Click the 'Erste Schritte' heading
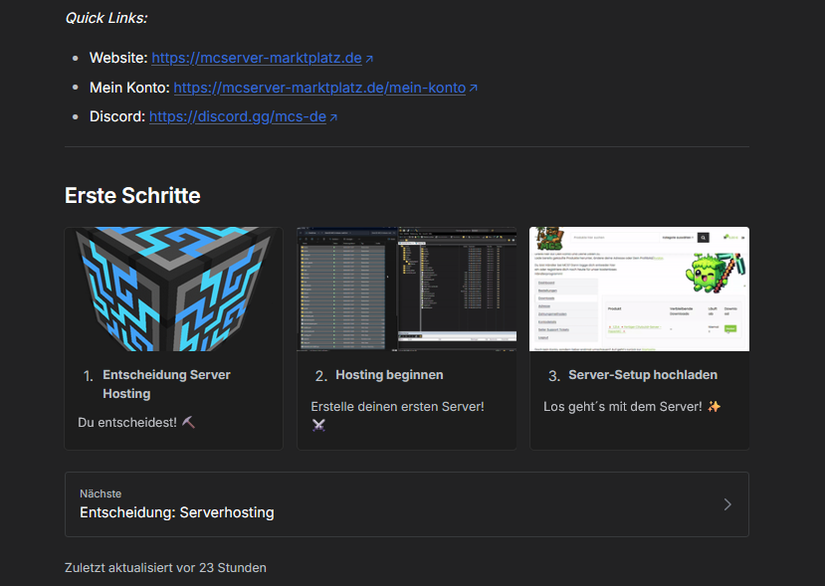 tap(132, 196)
